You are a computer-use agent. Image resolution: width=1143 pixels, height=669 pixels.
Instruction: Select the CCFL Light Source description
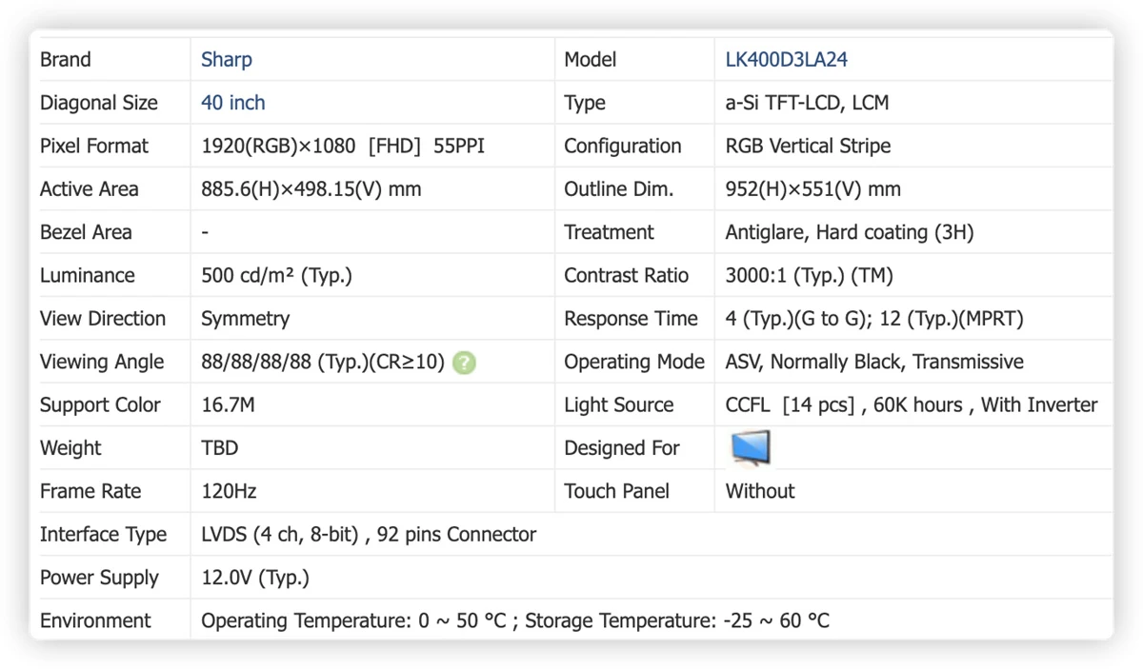pyautogui.click(x=912, y=405)
